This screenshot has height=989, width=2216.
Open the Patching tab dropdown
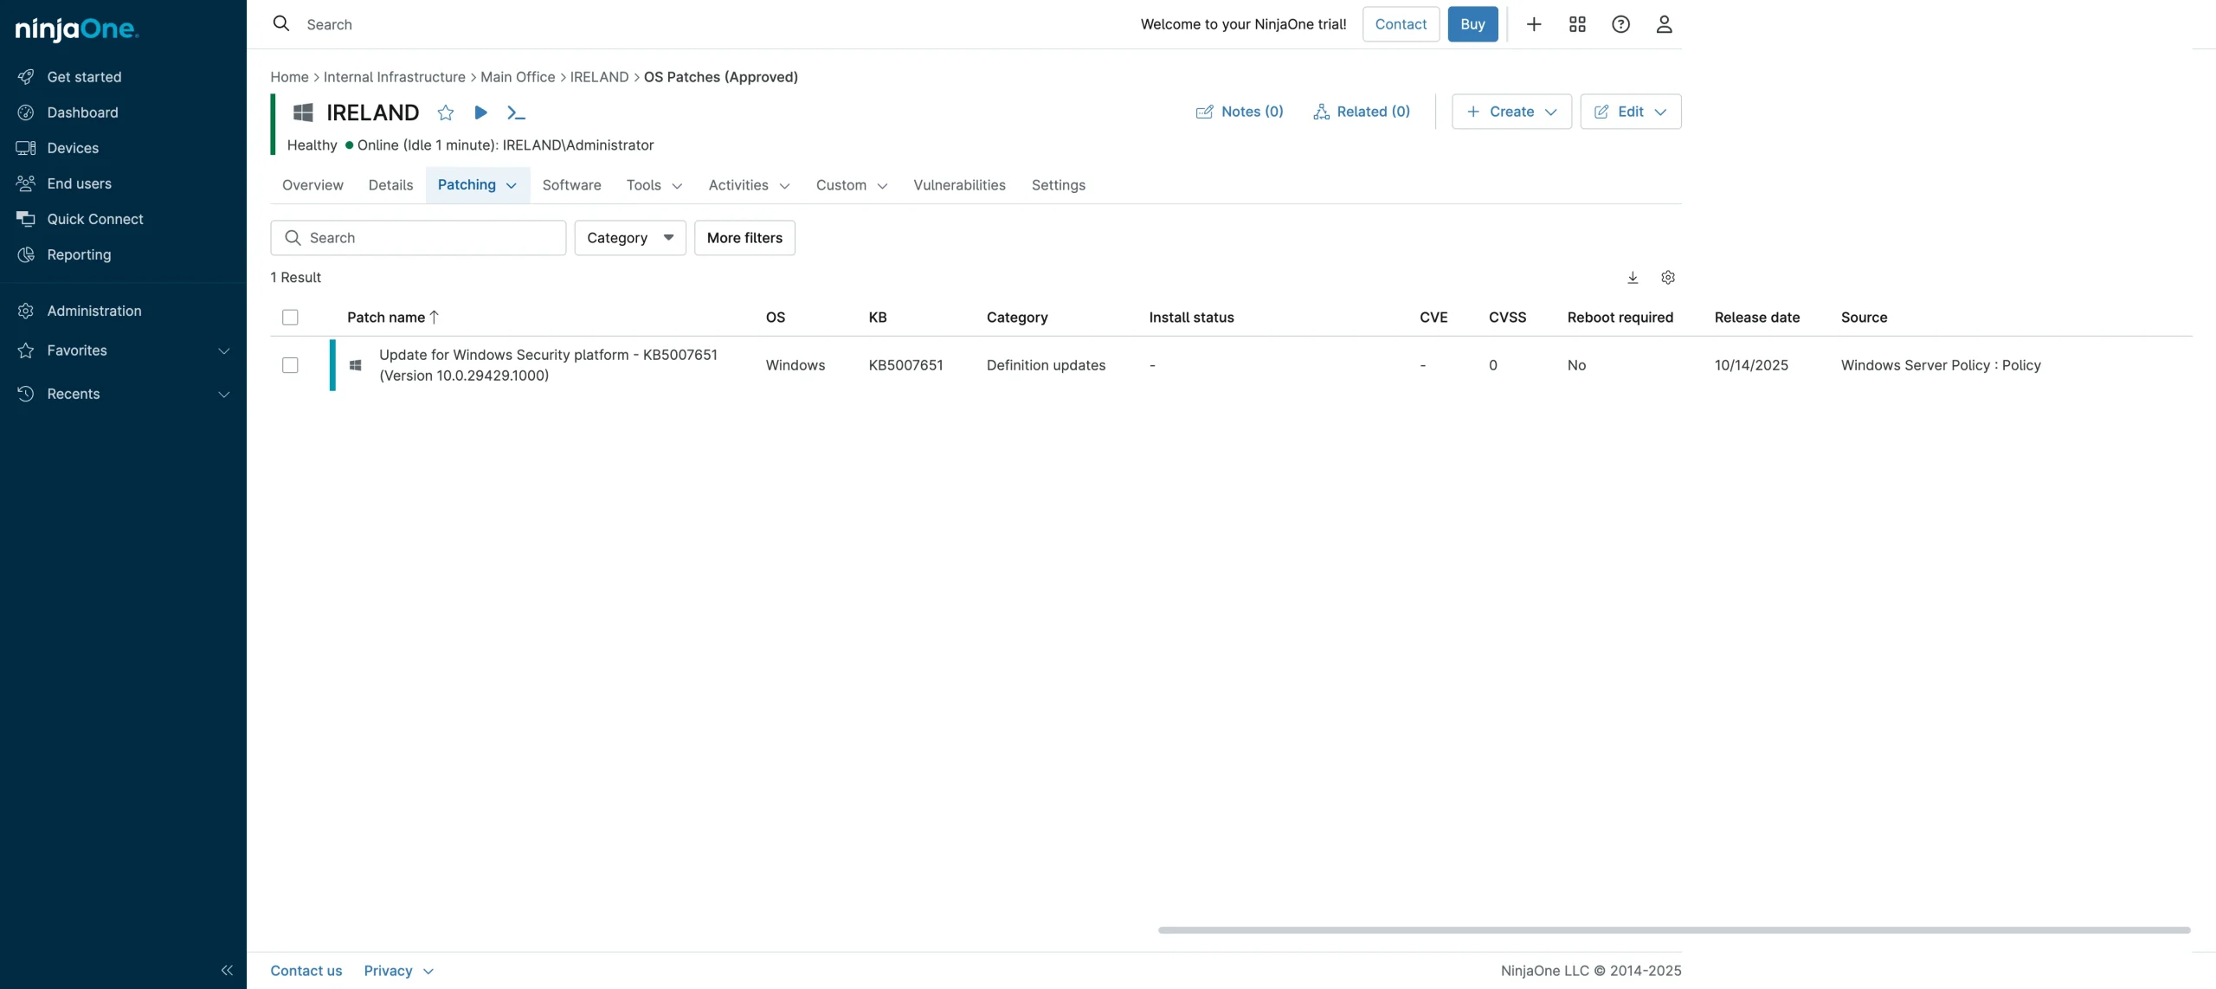tap(478, 185)
